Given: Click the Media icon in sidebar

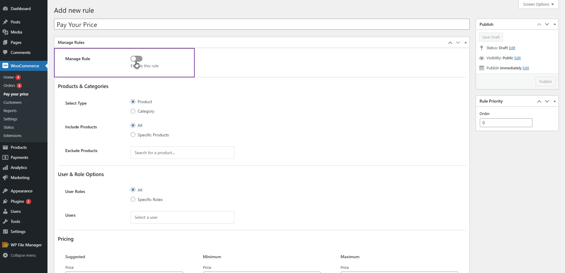Looking at the screenshot, I should pyautogui.click(x=5, y=32).
